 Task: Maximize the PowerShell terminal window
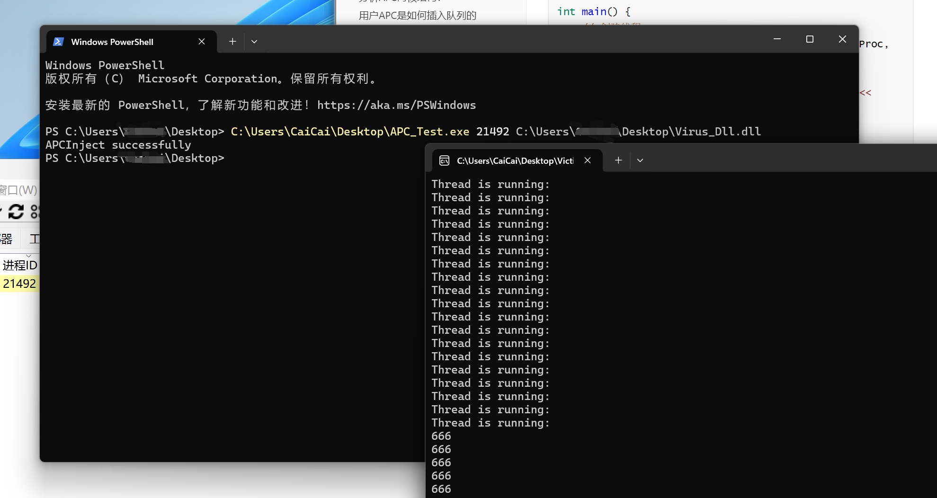pos(810,39)
